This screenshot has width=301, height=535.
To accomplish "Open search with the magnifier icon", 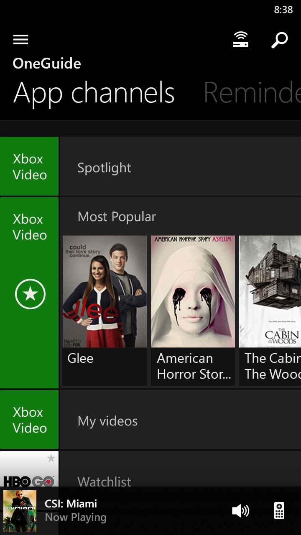I will [x=280, y=40].
